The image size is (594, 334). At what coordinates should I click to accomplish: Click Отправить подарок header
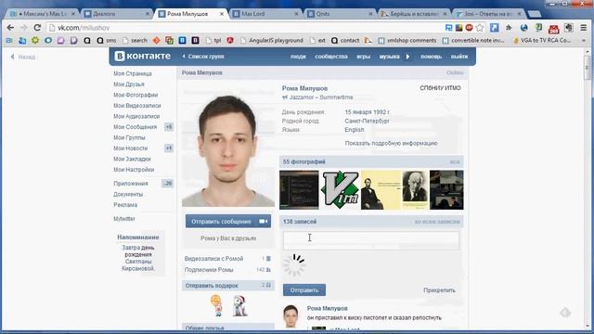[x=228, y=285]
